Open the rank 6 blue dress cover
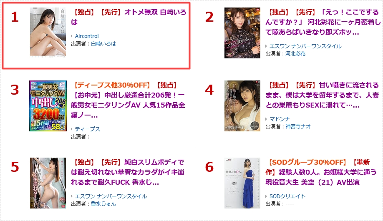 (242, 183)
